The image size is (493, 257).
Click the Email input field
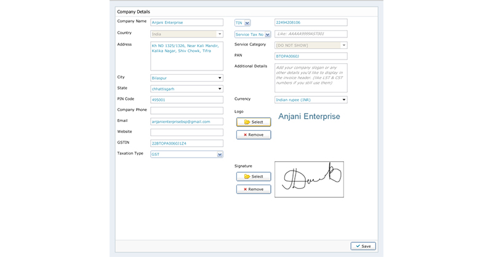pos(186,121)
